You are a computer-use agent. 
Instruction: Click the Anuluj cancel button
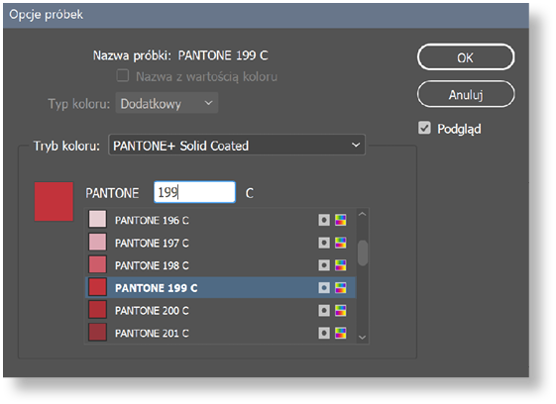coord(466,94)
